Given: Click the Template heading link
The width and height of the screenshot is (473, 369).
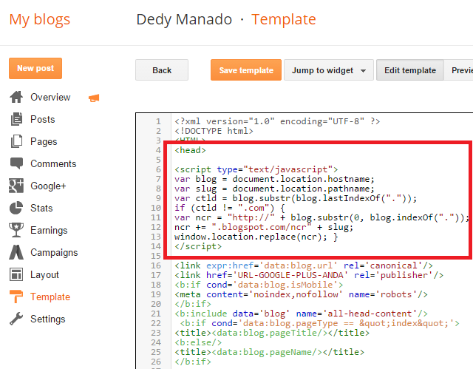Looking at the screenshot, I should 284,20.
